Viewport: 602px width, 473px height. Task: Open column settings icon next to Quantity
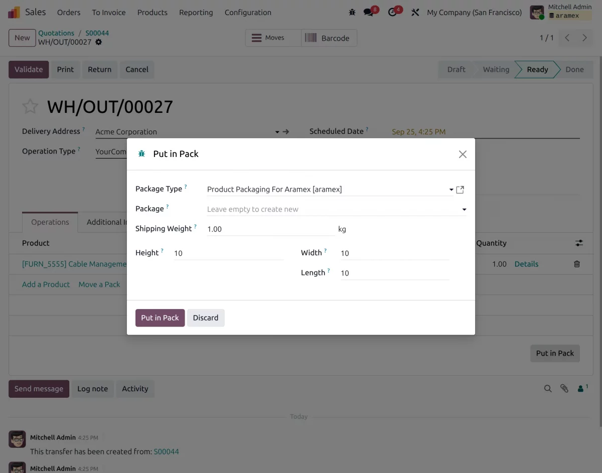pos(579,243)
